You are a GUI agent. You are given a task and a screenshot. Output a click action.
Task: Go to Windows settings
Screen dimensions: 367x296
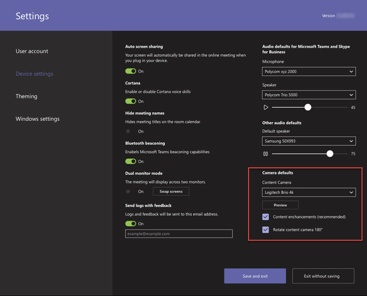tap(38, 119)
